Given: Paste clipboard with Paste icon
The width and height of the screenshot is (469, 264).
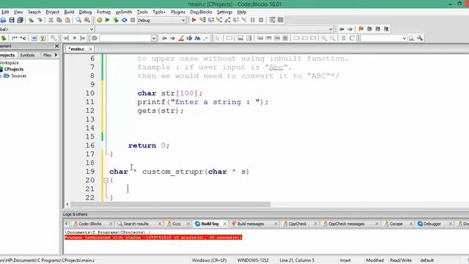Looking at the screenshot, I should pyautogui.click(x=67, y=20).
